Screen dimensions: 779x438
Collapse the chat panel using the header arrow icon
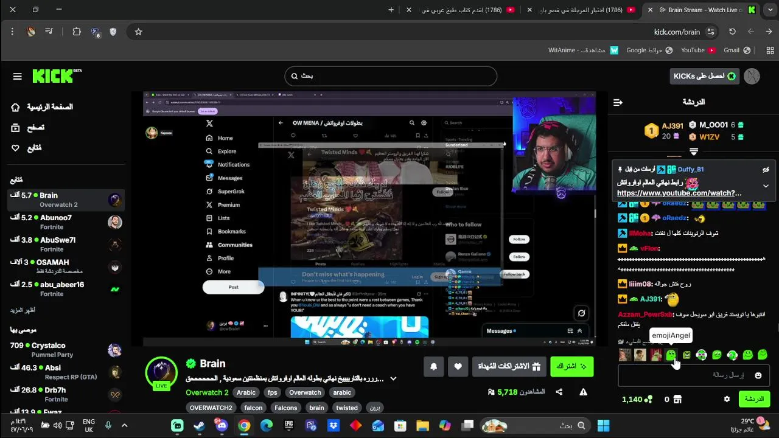[x=618, y=102]
